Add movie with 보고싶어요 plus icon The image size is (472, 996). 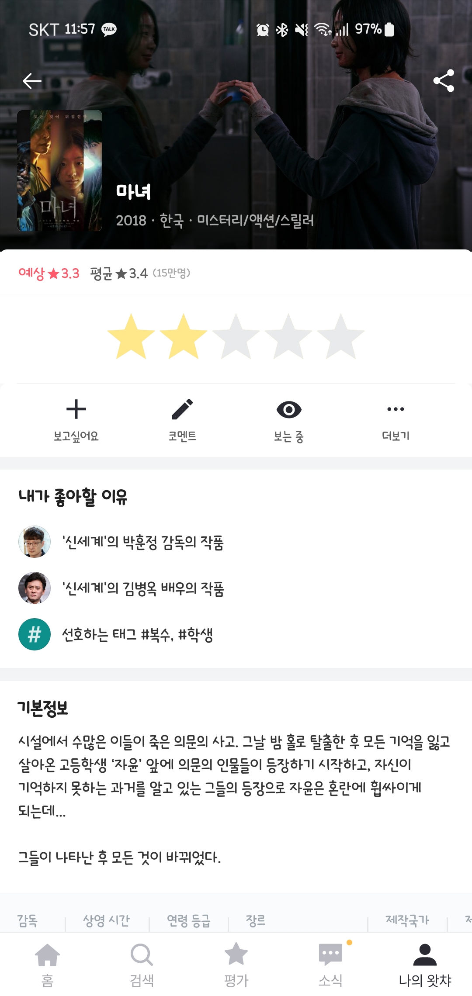(x=76, y=409)
